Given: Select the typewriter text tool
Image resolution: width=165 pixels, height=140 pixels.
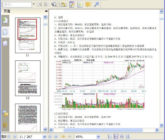Looking at the screenshot, I should click(80, 4).
